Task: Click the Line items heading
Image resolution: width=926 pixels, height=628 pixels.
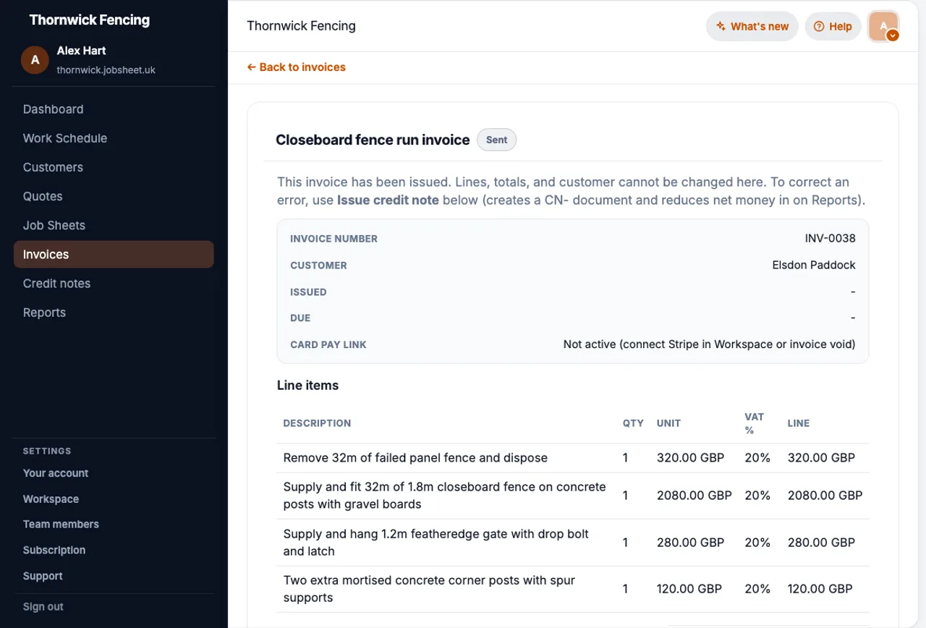Action: (x=307, y=386)
